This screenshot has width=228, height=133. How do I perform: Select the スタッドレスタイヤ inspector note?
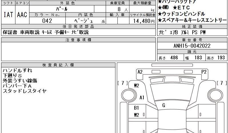pyautogui.click(x=25, y=91)
